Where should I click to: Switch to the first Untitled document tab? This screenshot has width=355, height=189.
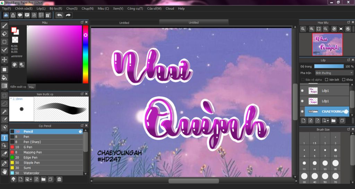coord(124,23)
